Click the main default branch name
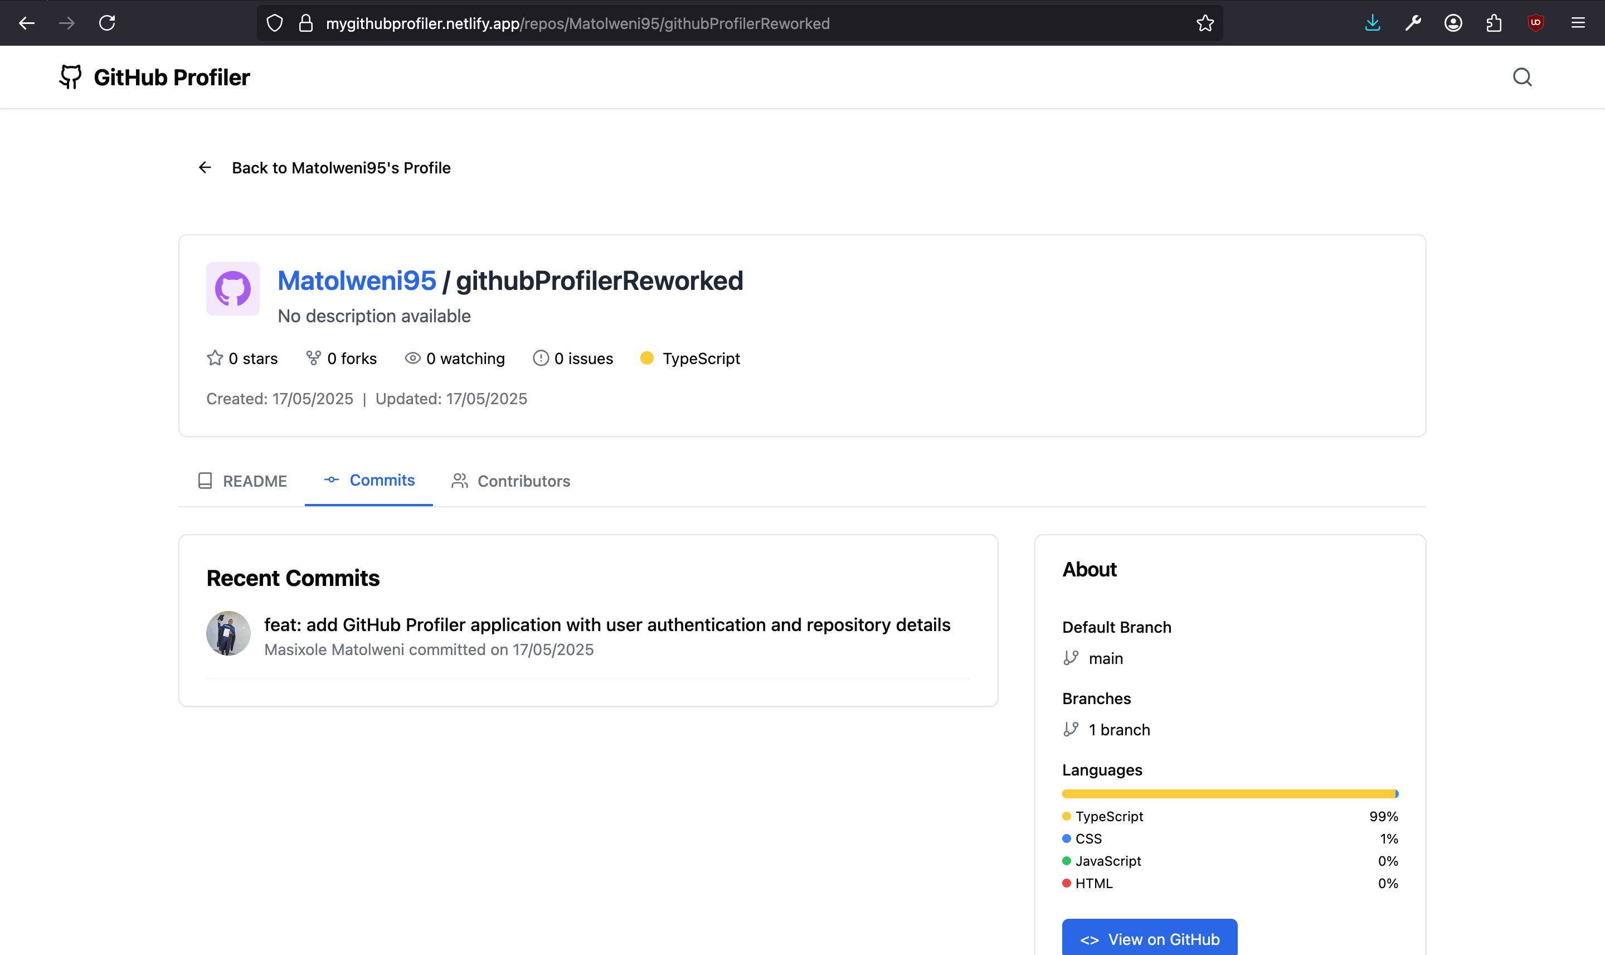 point(1106,658)
